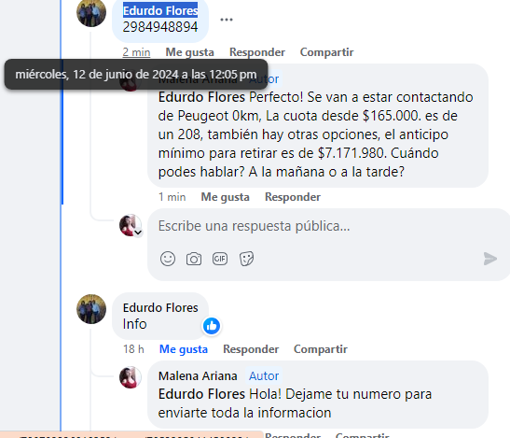Attach a photo using the camera icon
Screen dimensions: 510x438
pos(194,259)
